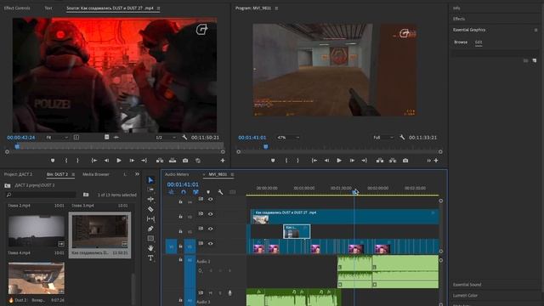Hide track V2 with its eye icon
Image resolution: width=544 pixels, height=306 pixels.
[210, 229]
